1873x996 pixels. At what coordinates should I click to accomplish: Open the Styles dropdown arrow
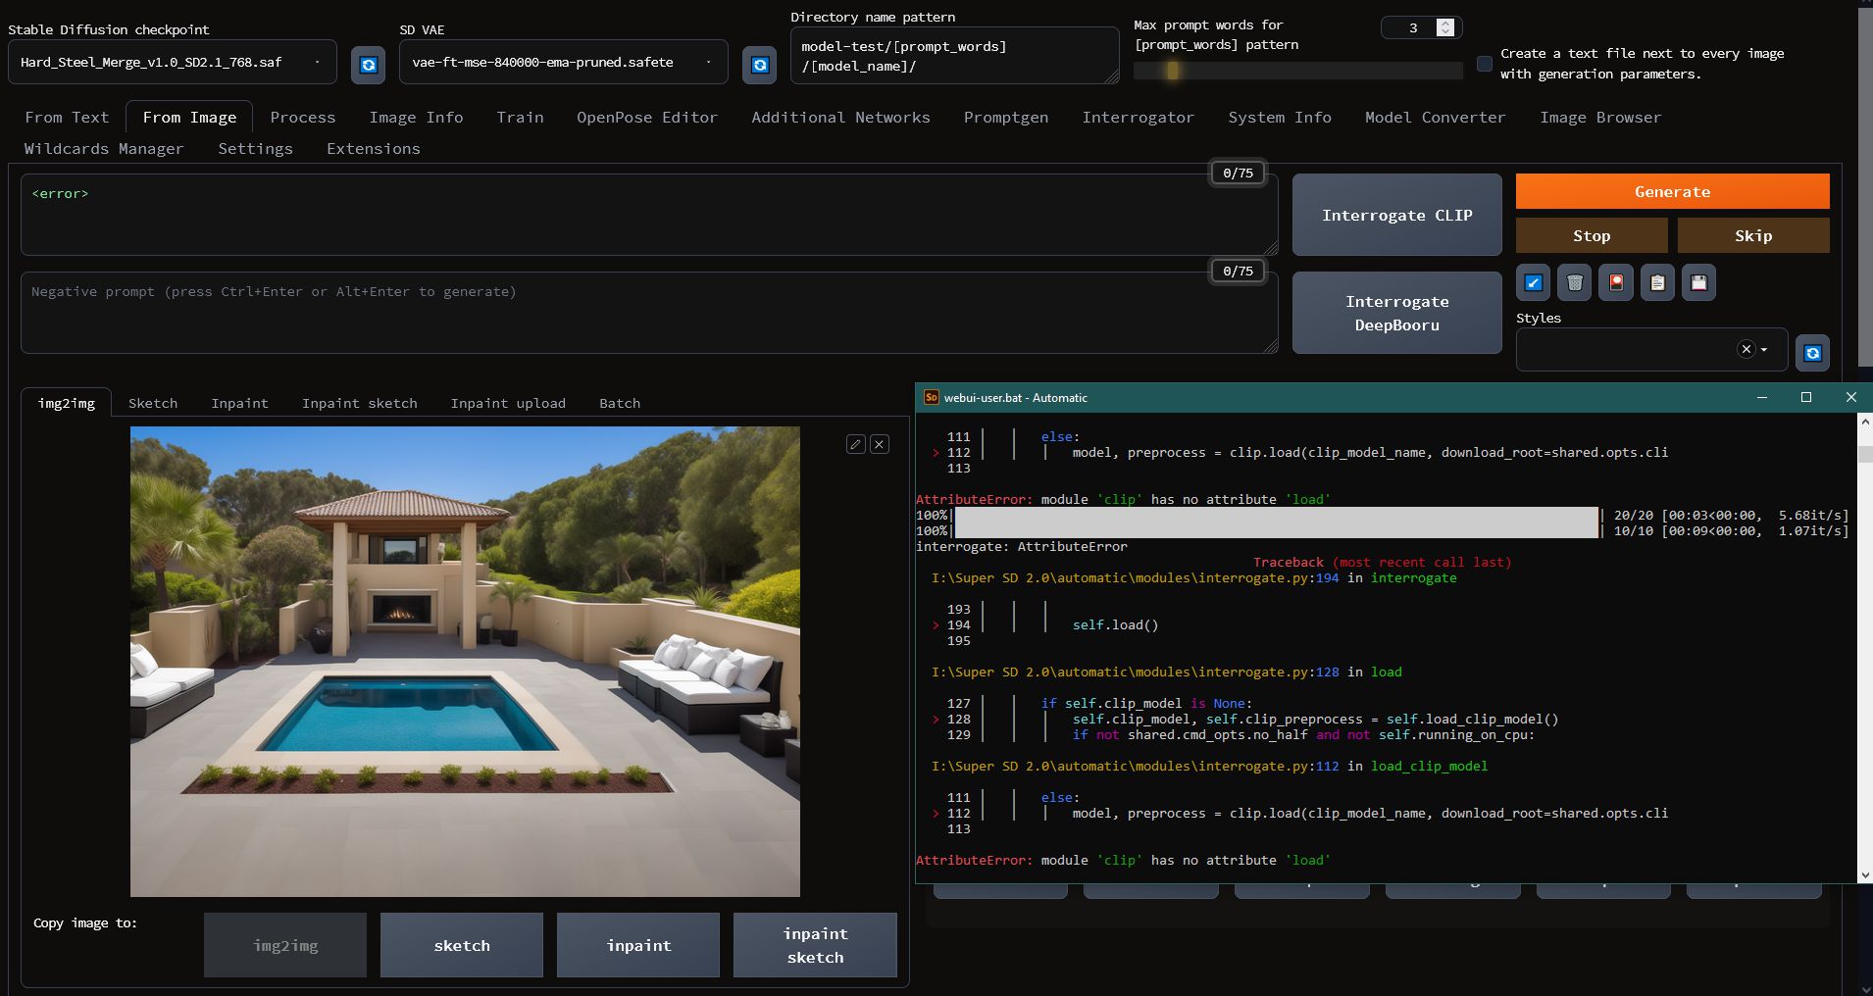point(1763,349)
